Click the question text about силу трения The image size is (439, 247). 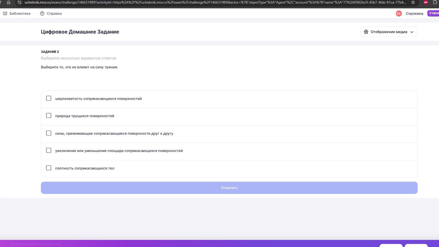click(80, 67)
